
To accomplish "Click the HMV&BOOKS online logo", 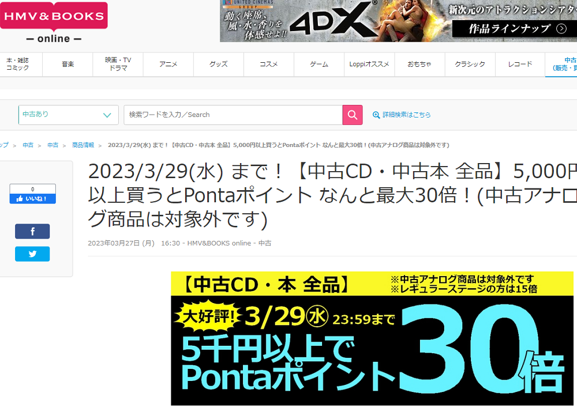I will point(54,22).
